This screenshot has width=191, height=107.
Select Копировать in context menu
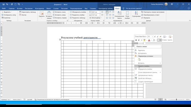coord(148,53)
